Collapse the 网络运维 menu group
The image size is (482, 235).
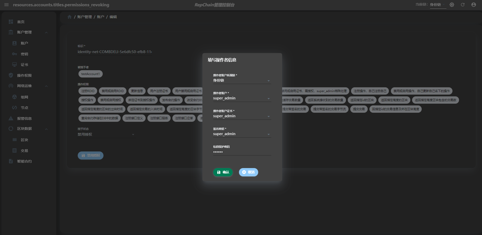pos(46,86)
